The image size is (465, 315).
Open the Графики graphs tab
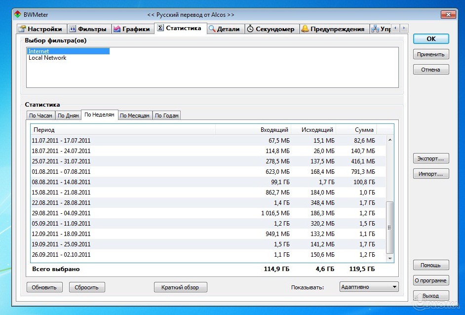(132, 29)
